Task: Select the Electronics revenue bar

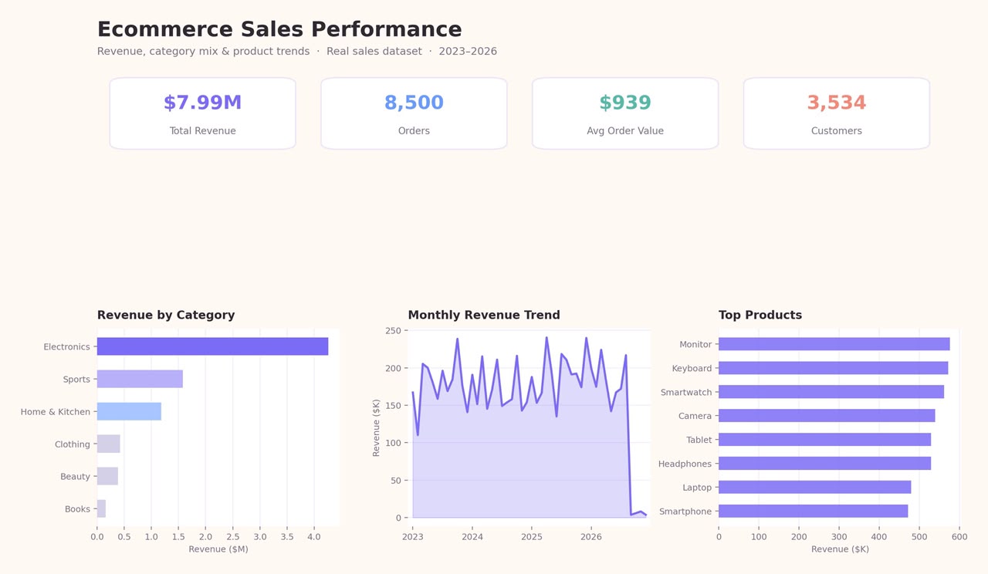Action: click(212, 346)
